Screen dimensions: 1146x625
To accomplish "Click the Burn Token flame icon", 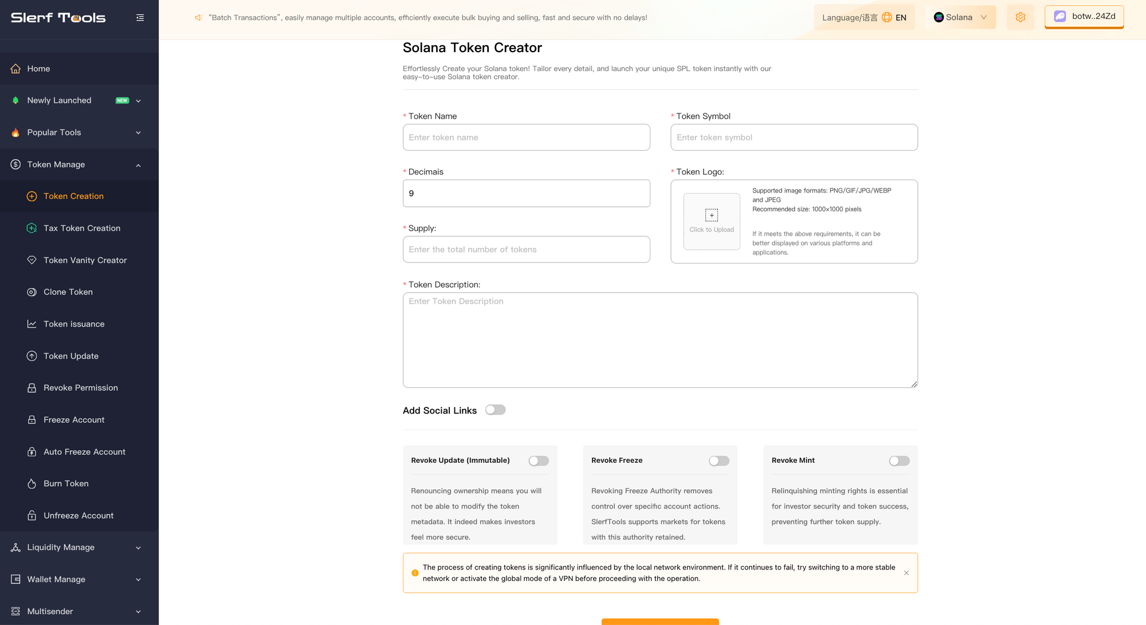I will 32,484.
